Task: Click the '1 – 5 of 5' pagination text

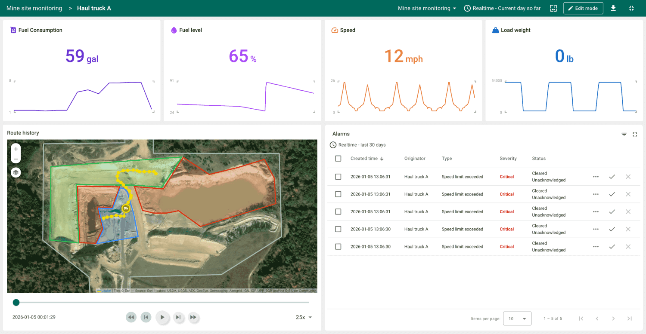Action: pos(553,319)
